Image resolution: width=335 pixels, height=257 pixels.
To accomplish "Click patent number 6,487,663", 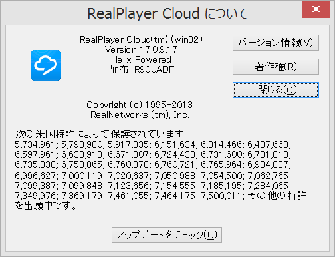I will [x=268, y=144].
